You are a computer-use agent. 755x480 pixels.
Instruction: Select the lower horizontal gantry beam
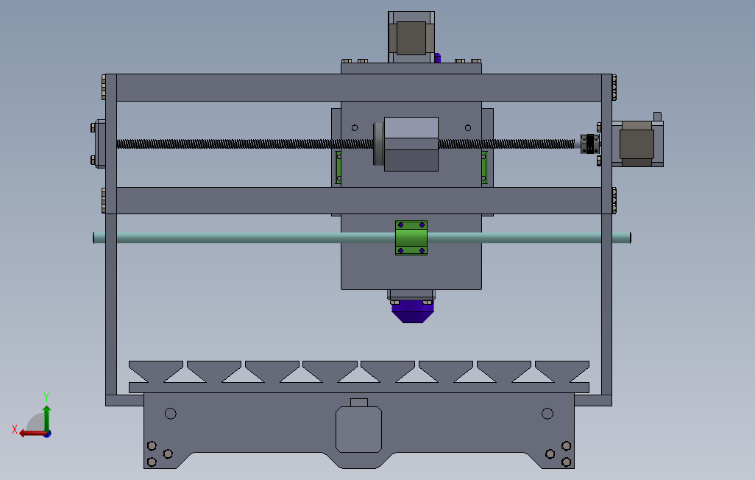[358, 200]
